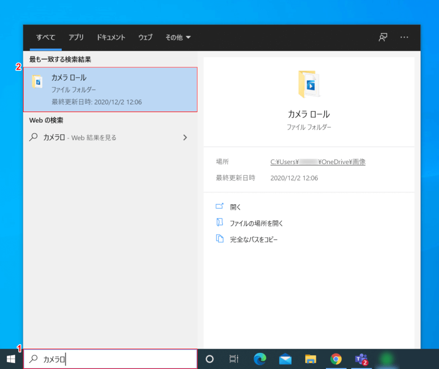Screen dimensions: 439x369
Task: Click the 最も一致する検索結果 heading
Action: click(60, 60)
